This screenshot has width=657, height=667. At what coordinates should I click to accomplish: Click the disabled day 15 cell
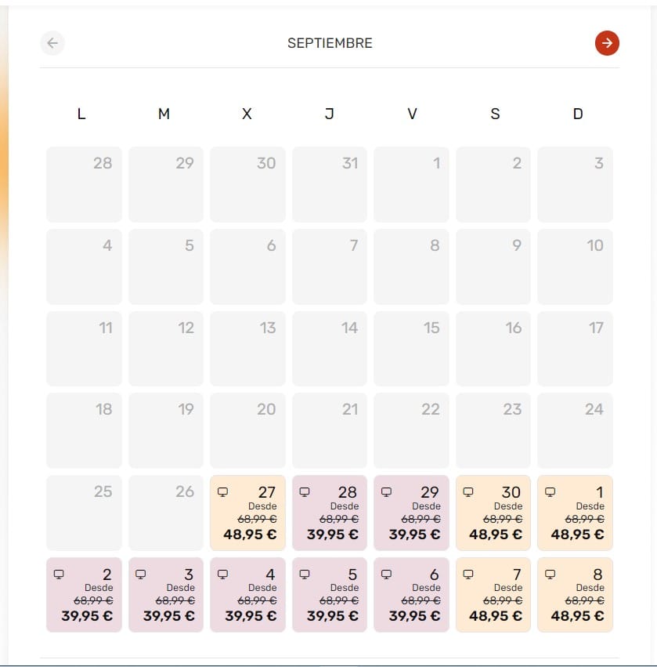pos(411,349)
